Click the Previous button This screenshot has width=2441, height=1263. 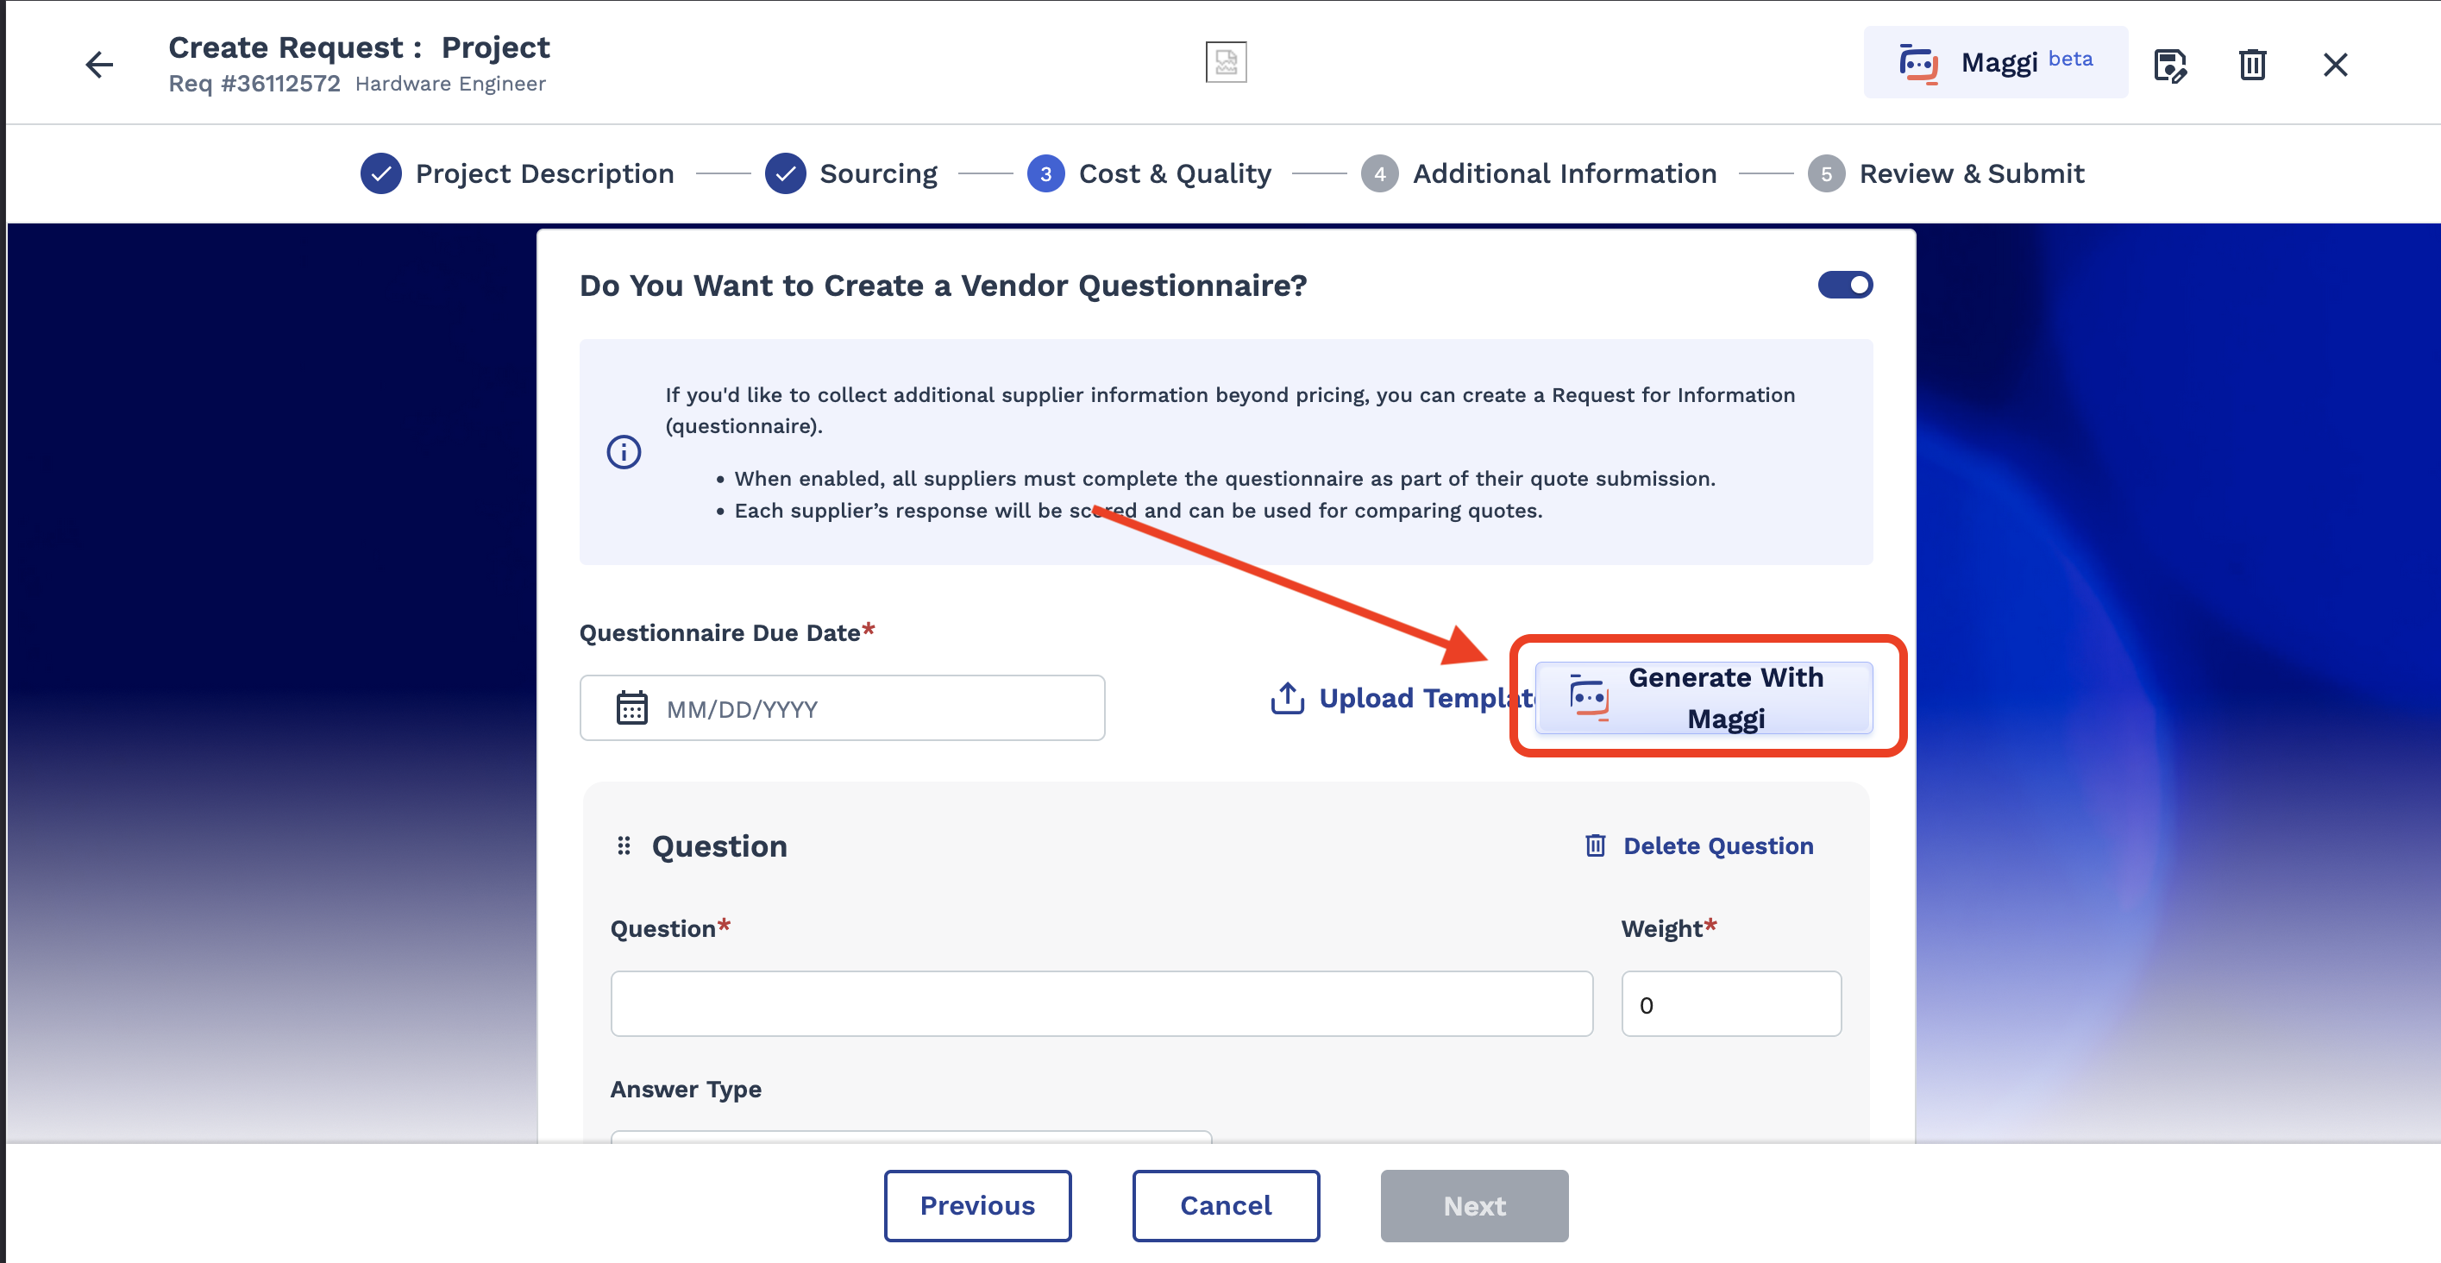977,1204
